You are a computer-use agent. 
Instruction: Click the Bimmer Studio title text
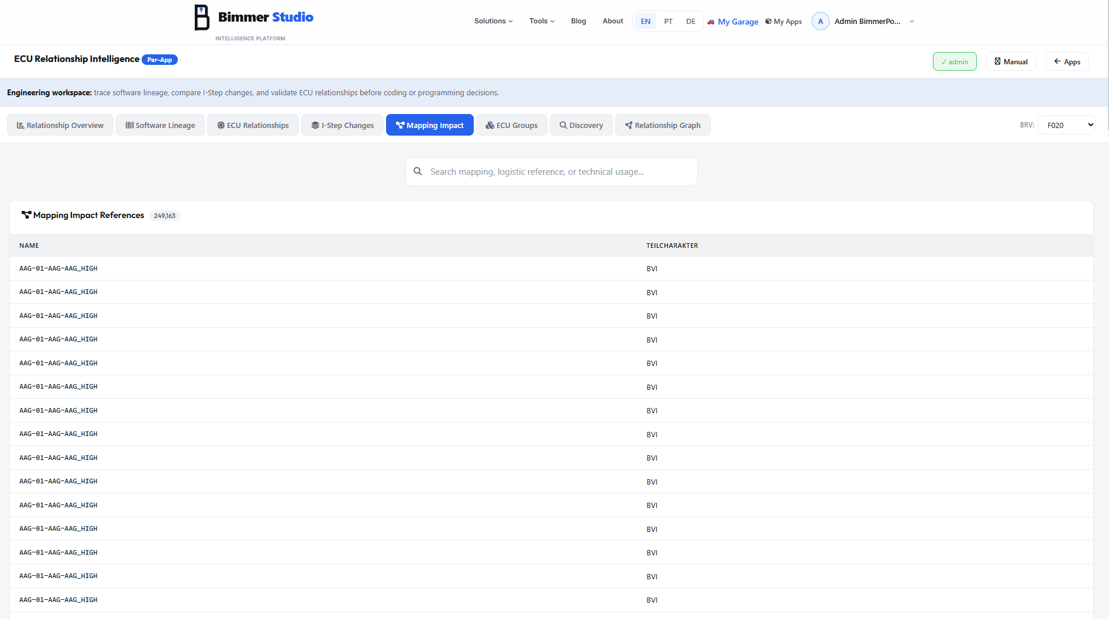[x=266, y=17]
